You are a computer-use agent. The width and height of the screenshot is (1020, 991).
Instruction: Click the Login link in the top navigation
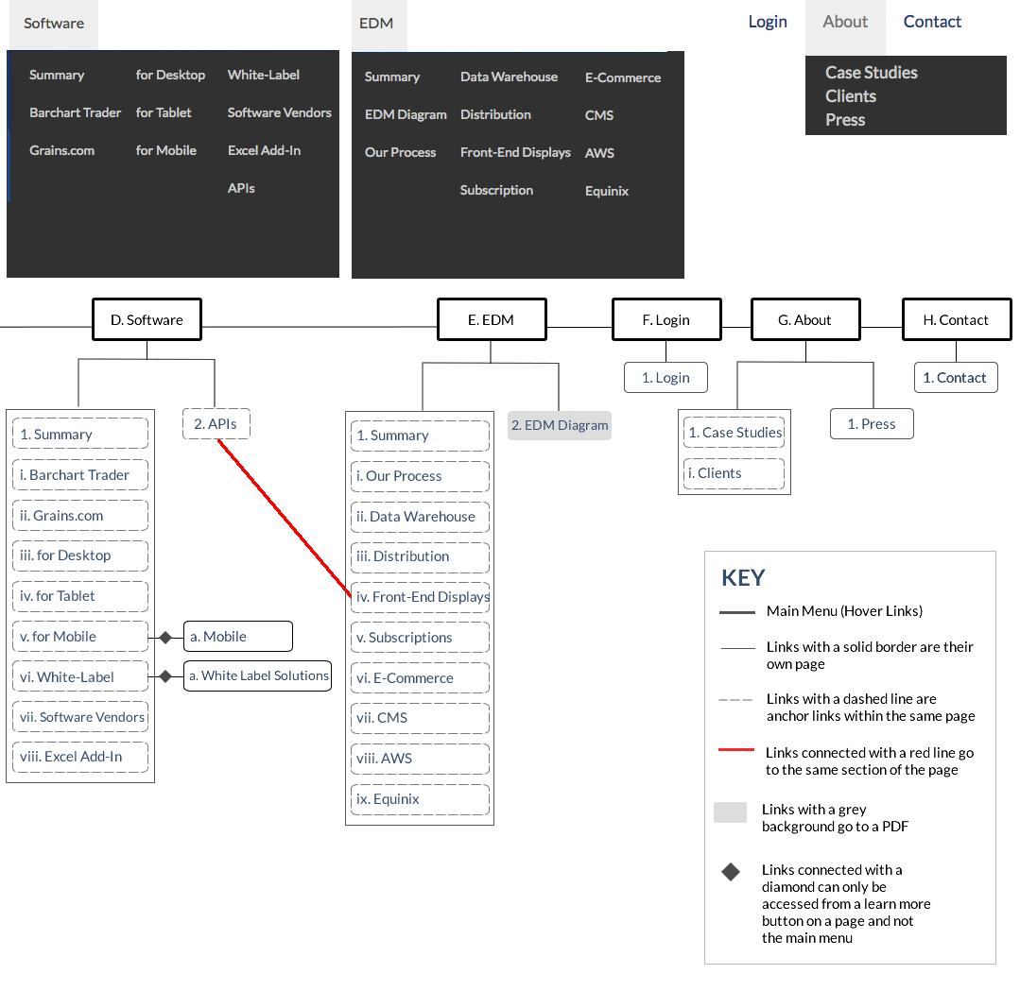[x=768, y=23]
